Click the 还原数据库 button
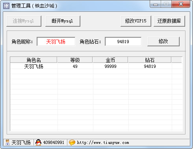193x149 pixels. [169, 21]
